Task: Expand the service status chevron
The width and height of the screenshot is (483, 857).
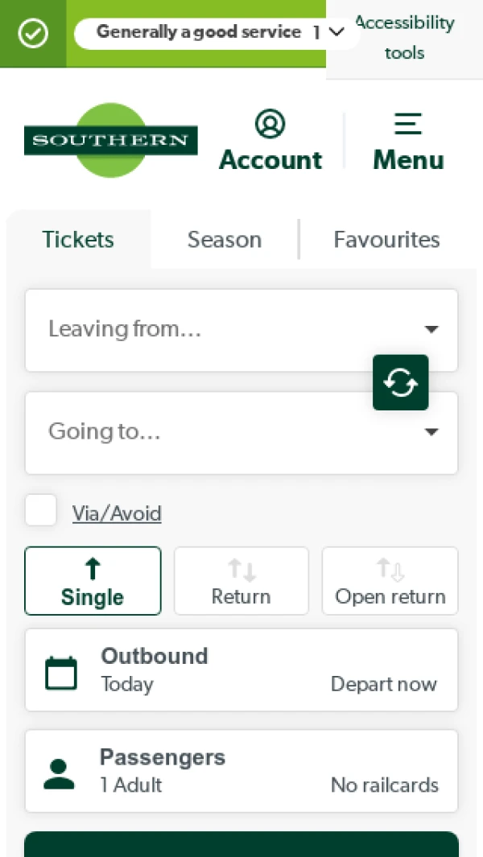Action: coord(337,32)
